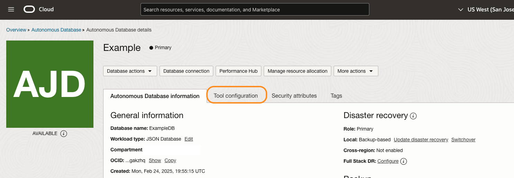Click Manage resource allocation button
Viewport: 514px width, 178px height.
[x=297, y=71]
